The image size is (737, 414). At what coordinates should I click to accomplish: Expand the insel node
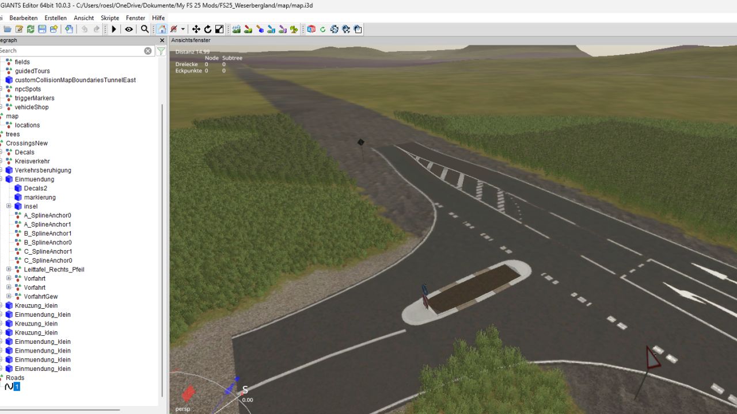tap(9, 206)
